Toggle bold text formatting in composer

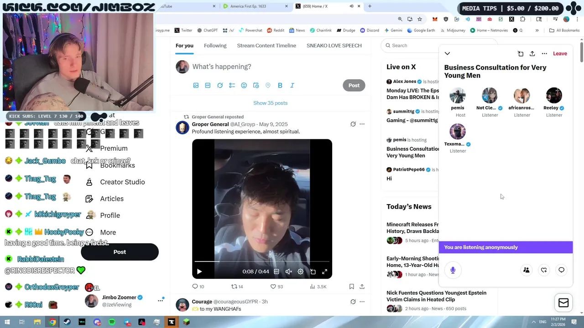pos(280,85)
